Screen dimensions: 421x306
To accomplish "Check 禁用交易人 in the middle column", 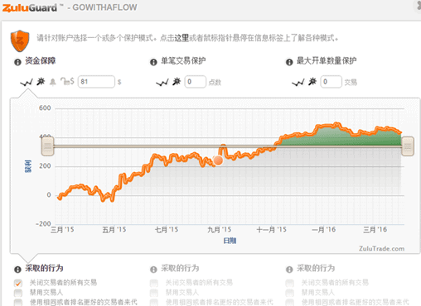I will 154,293.
